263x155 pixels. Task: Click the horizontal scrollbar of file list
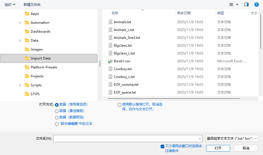(174, 99)
